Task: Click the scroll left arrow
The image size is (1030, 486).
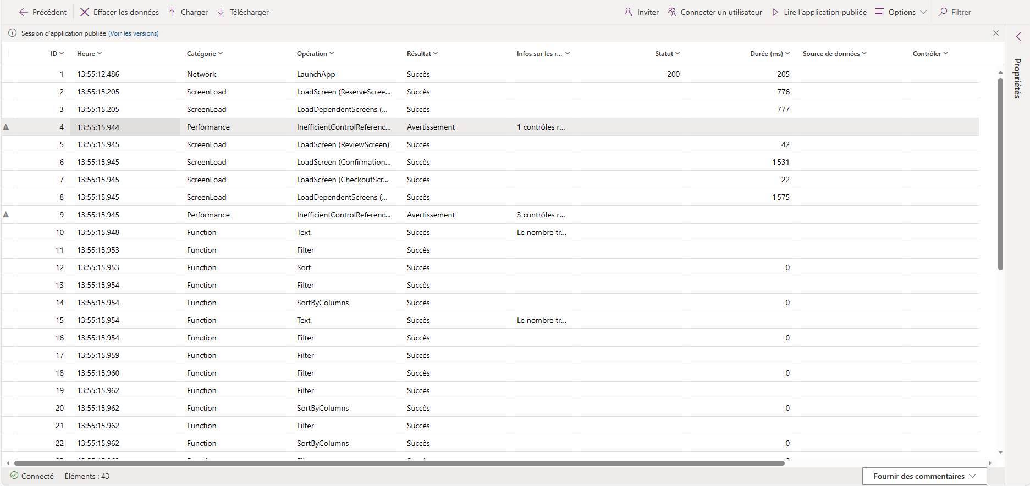Action: tap(8, 463)
